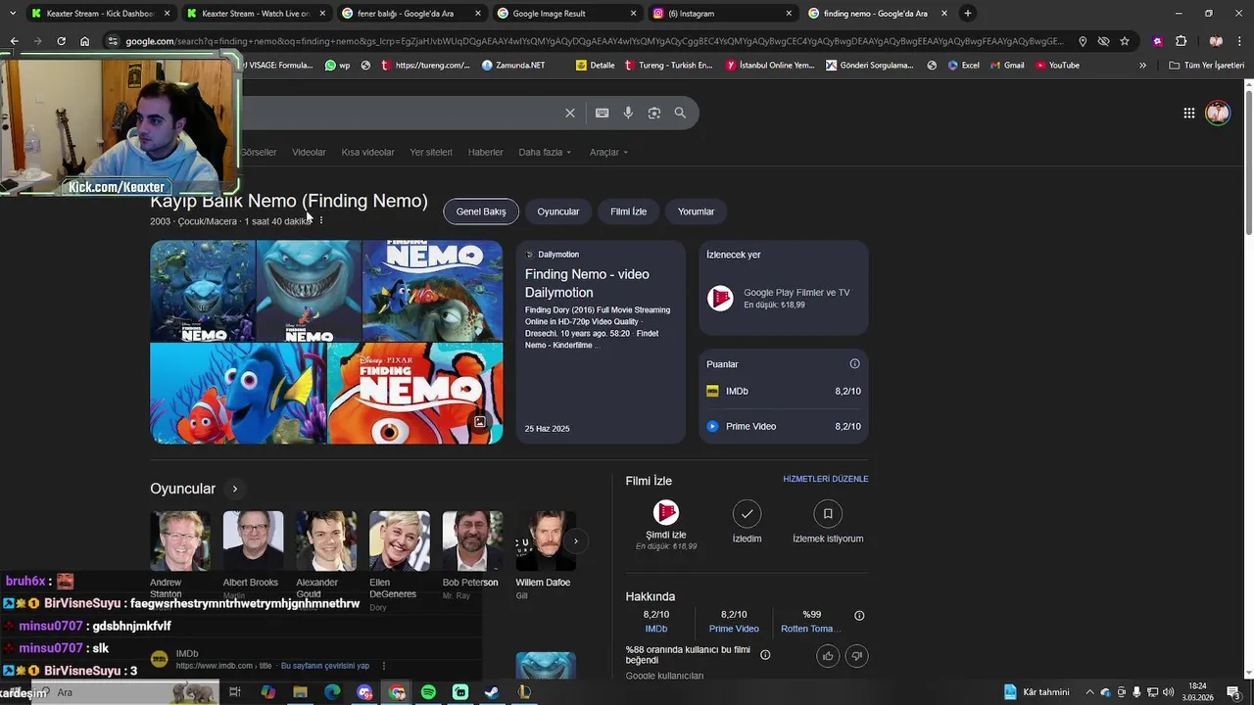This screenshot has height=705, width=1254.
Task: Open the Kısa videolar search tab
Action: (367, 152)
